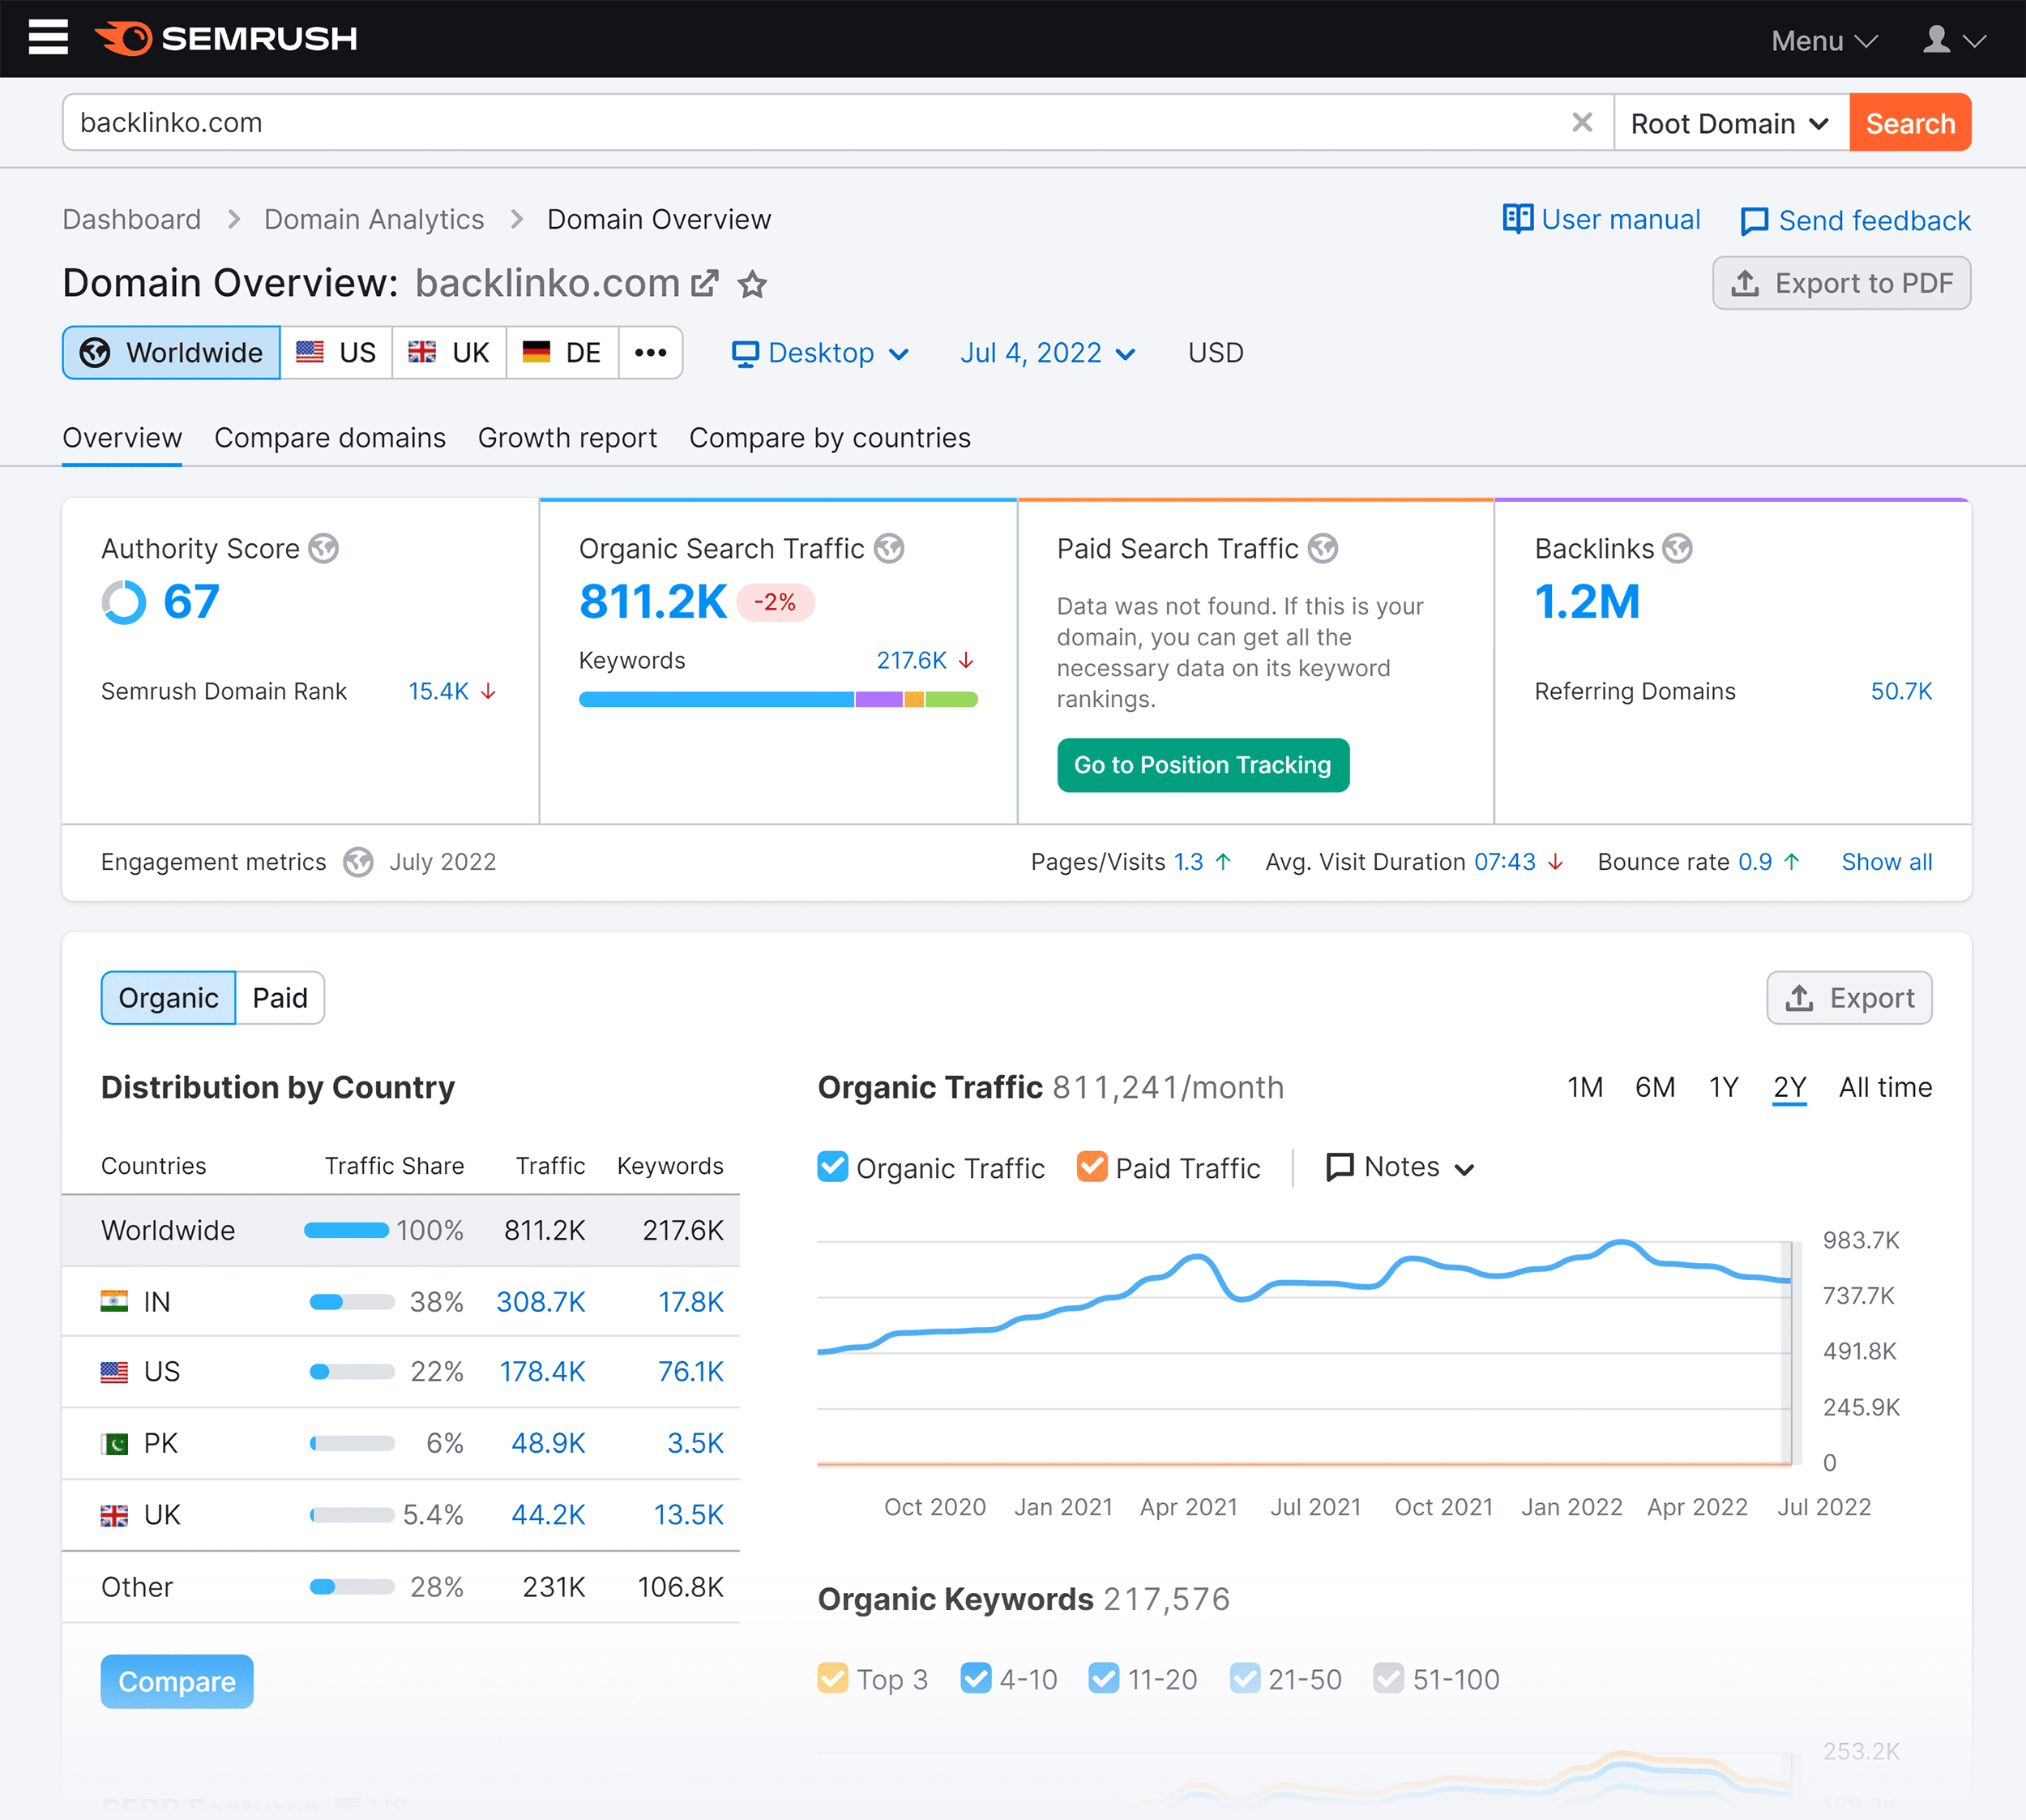This screenshot has height=1820, width=2026.
Task: Open the Root Domain dropdown
Action: click(x=1730, y=122)
